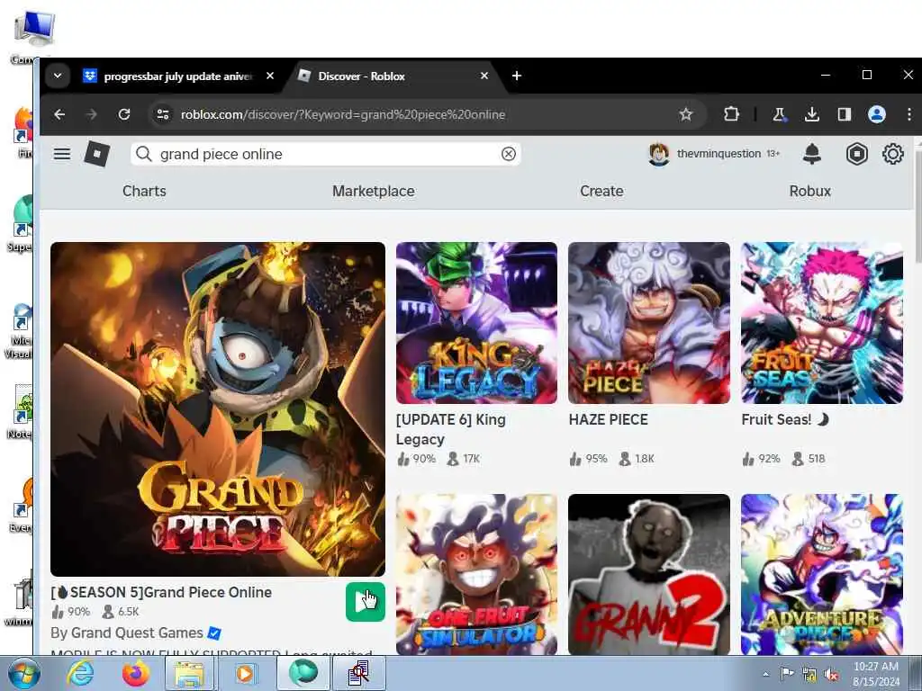Close the Discover - Roblox tab
Screen dimensions: 922x691
pyautogui.click(x=484, y=76)
